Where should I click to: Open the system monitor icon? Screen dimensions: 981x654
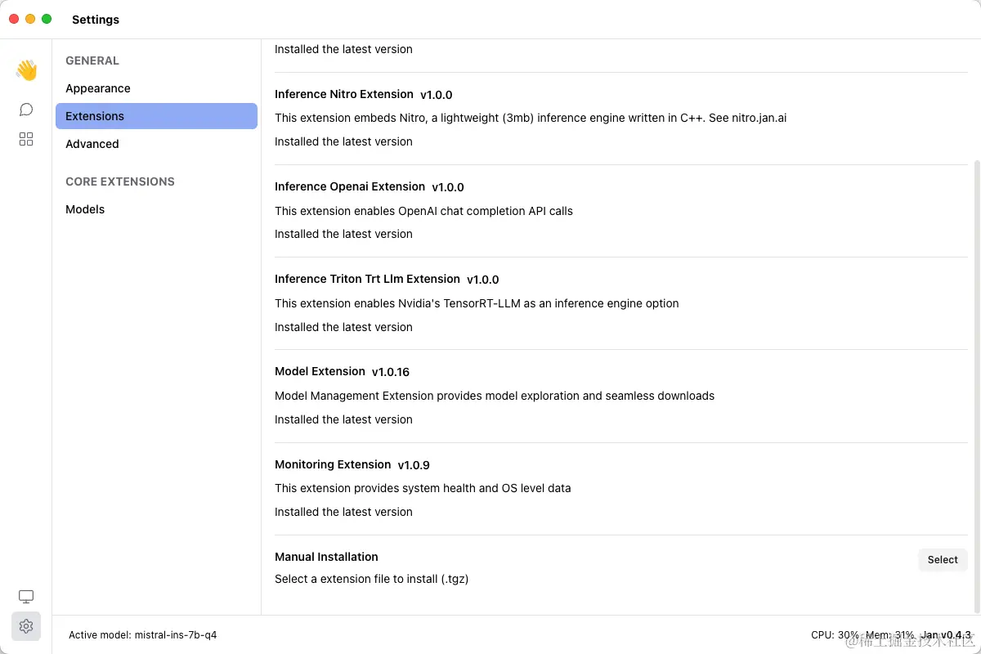(x=26, y=597)
